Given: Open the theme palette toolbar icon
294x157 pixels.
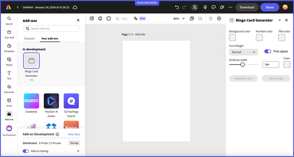Looking at the screenshot, I should point(100,18).
